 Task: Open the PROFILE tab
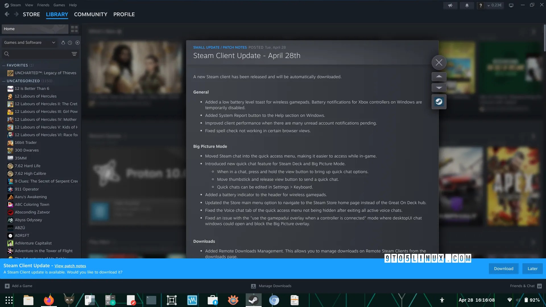(x=124, y=14)
